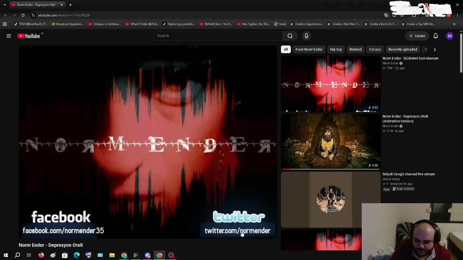463x260 pixels.
Task: Focus the YouTube search field
Action: point(218,36)
